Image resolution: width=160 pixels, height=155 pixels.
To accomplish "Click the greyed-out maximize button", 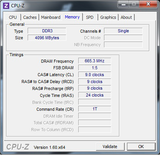I will (x=134, y=4).
